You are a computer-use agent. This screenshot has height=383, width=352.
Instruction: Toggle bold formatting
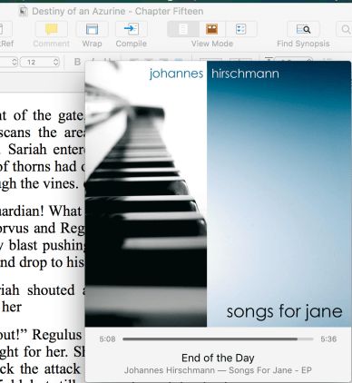click(77, 62)
